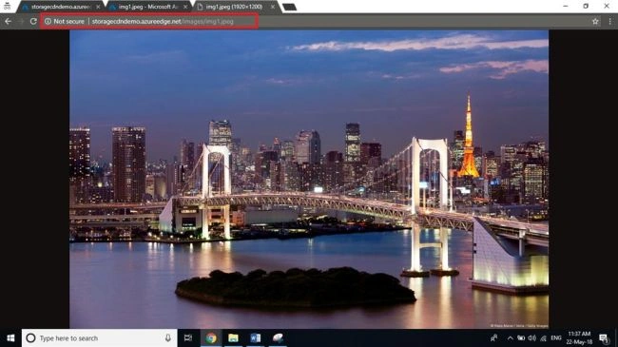Click the Type here to search box
The image size is (618, 347).
pos(99,337)
